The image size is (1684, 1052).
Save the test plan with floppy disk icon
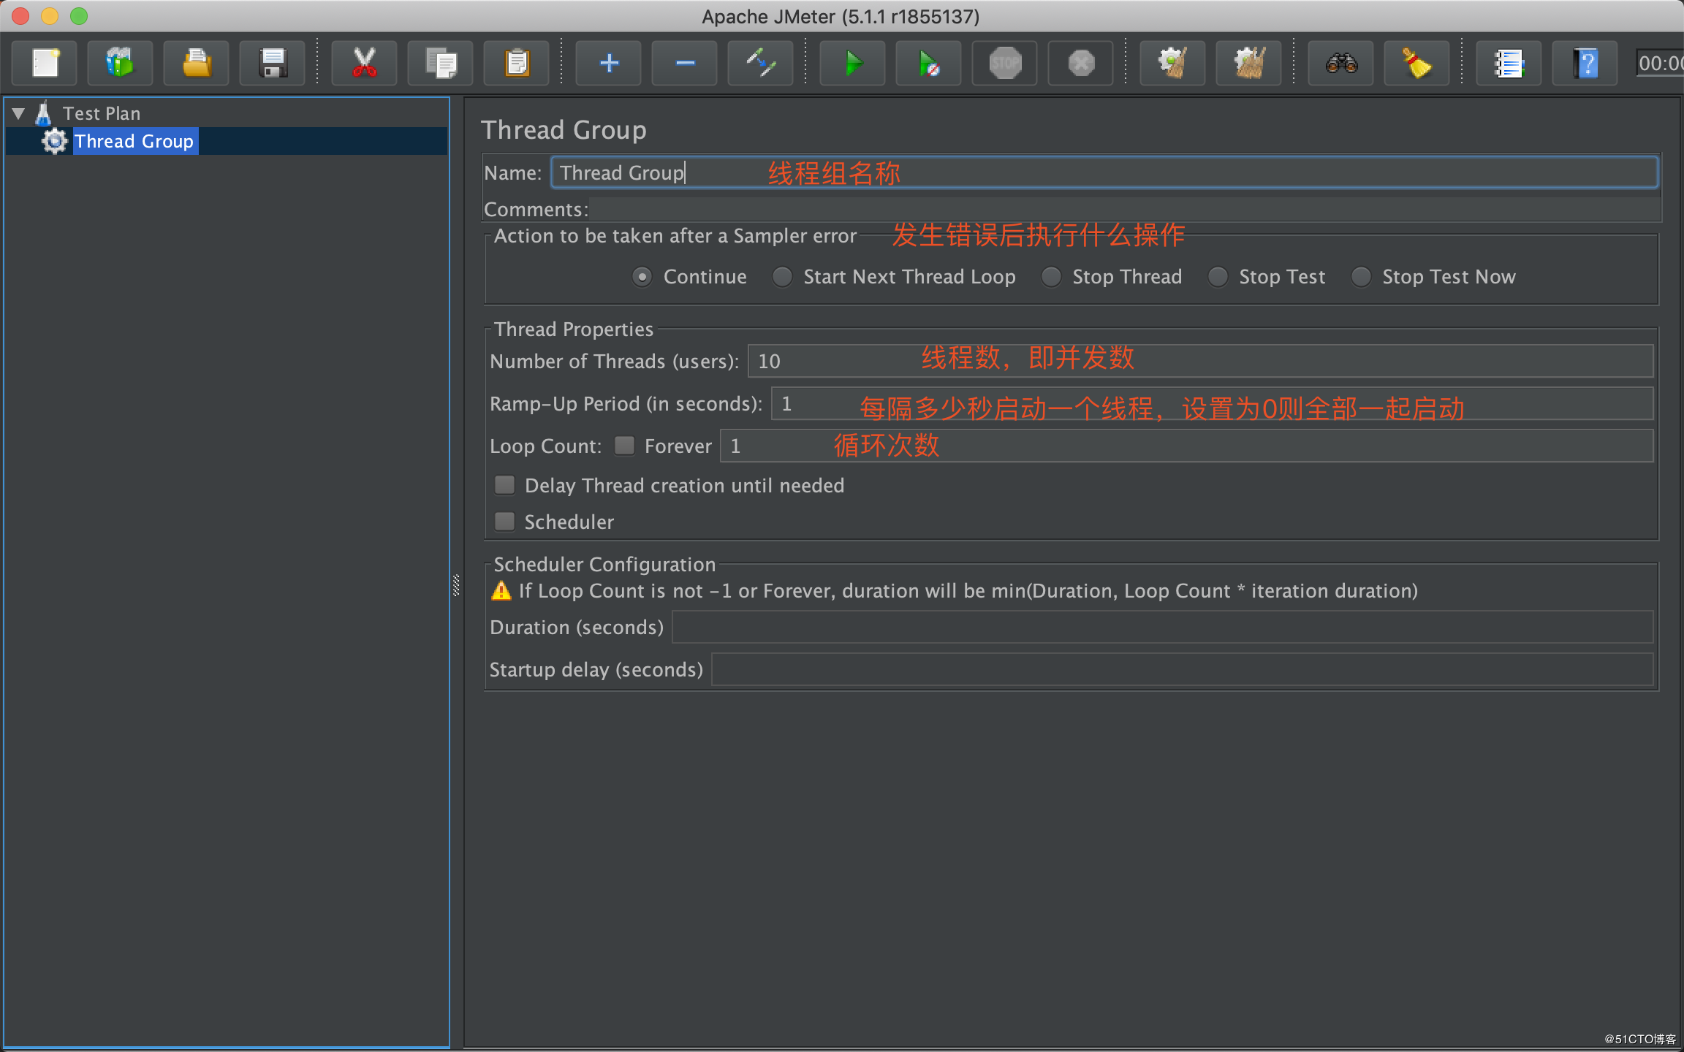coord(273,64)
